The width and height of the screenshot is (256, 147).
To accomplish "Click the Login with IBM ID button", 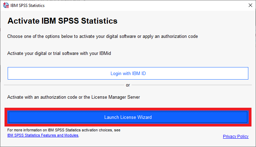I will (128, 73).
